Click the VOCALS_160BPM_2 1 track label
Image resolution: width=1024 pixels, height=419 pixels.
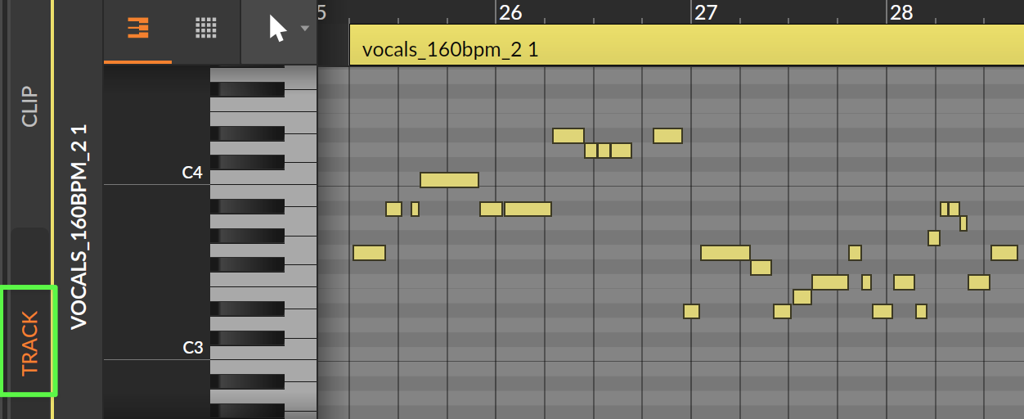79,227
